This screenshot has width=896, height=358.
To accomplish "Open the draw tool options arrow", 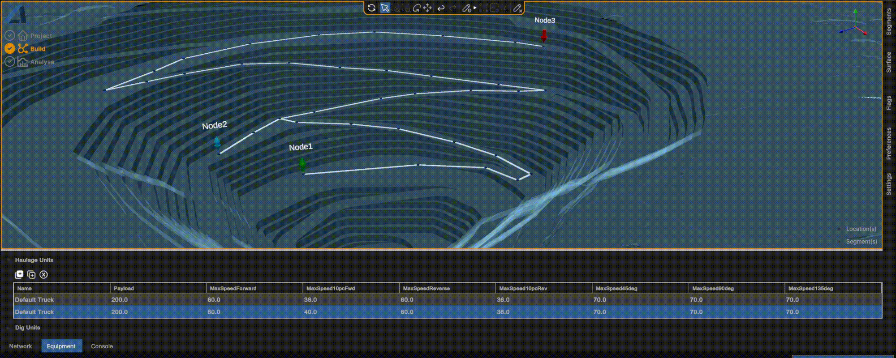I will [x=475, y=8].
